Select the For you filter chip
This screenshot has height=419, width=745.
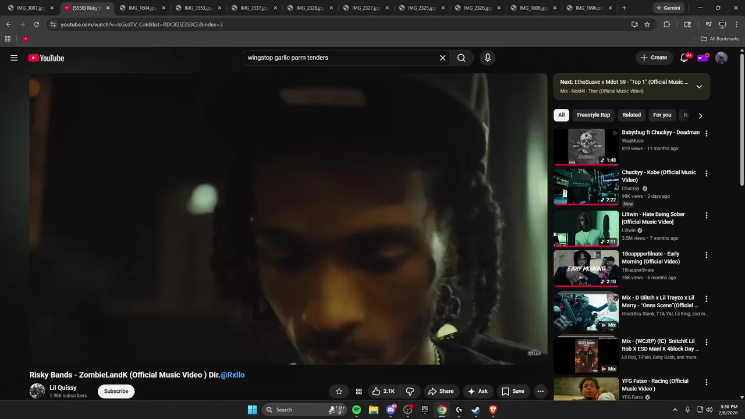[662, 115]
